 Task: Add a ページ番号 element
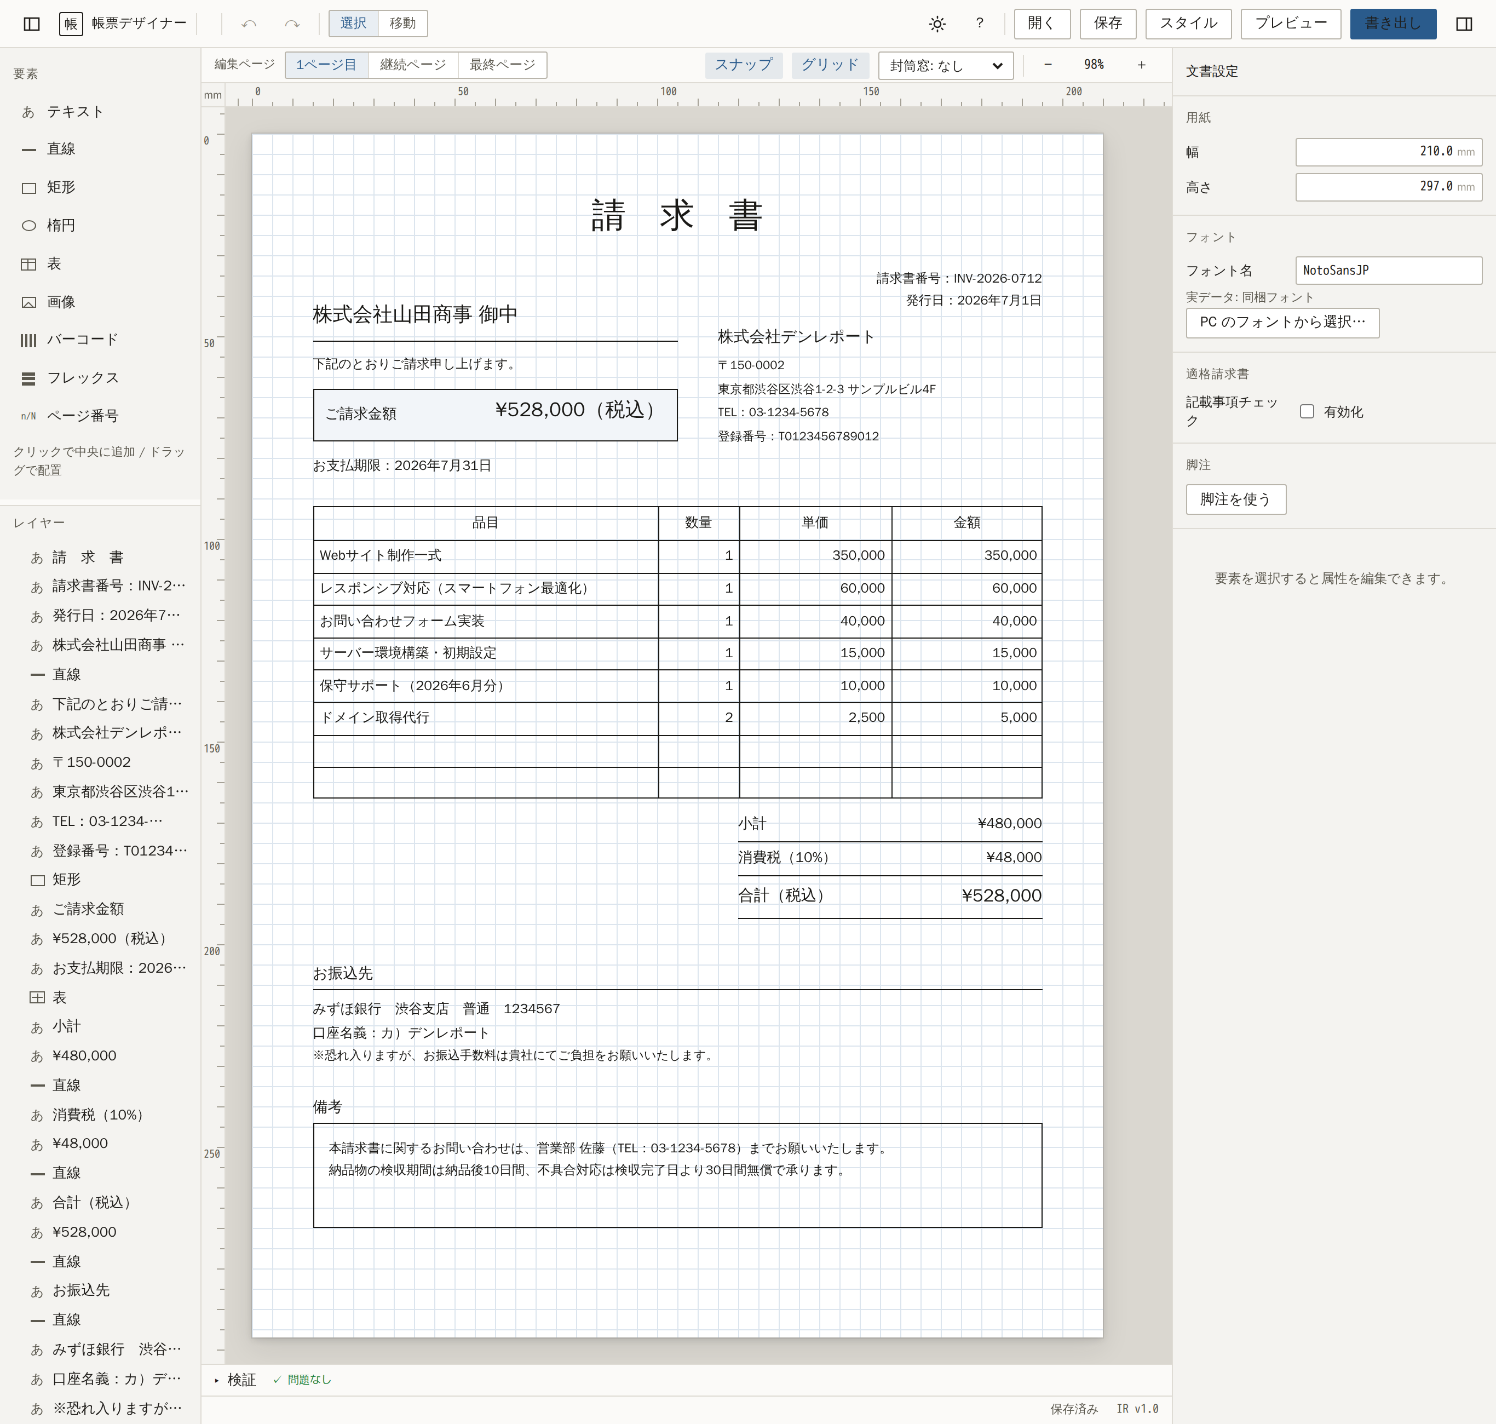[x=100, y=416]
